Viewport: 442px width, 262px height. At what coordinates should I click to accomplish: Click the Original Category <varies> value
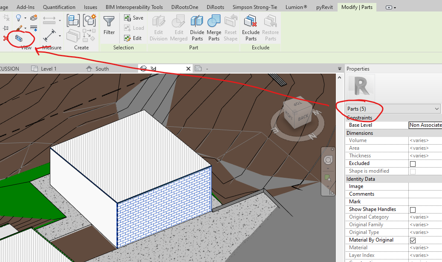tap(419, 217)
